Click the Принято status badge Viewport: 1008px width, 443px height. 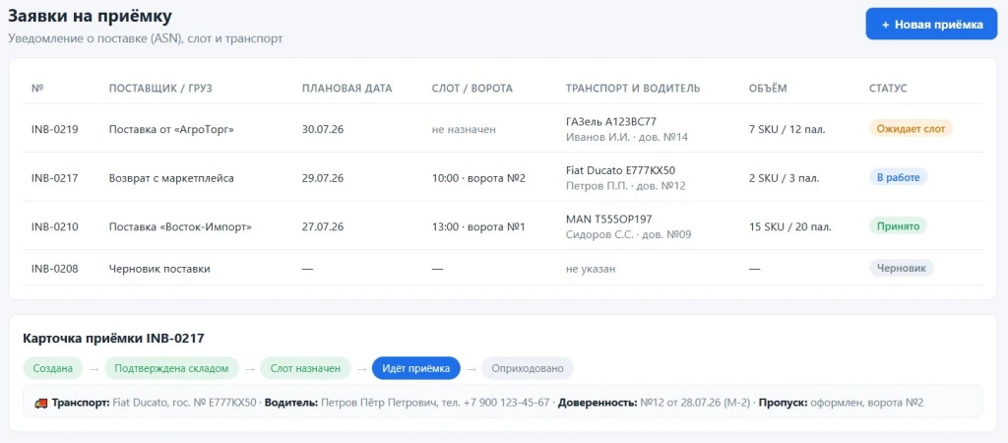898,225
